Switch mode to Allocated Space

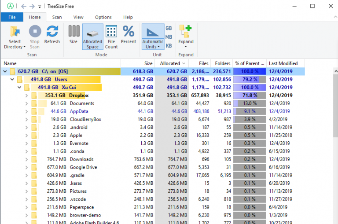coord(93,37)
